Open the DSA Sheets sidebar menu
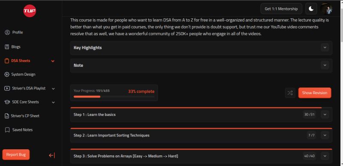 [30, 61]
